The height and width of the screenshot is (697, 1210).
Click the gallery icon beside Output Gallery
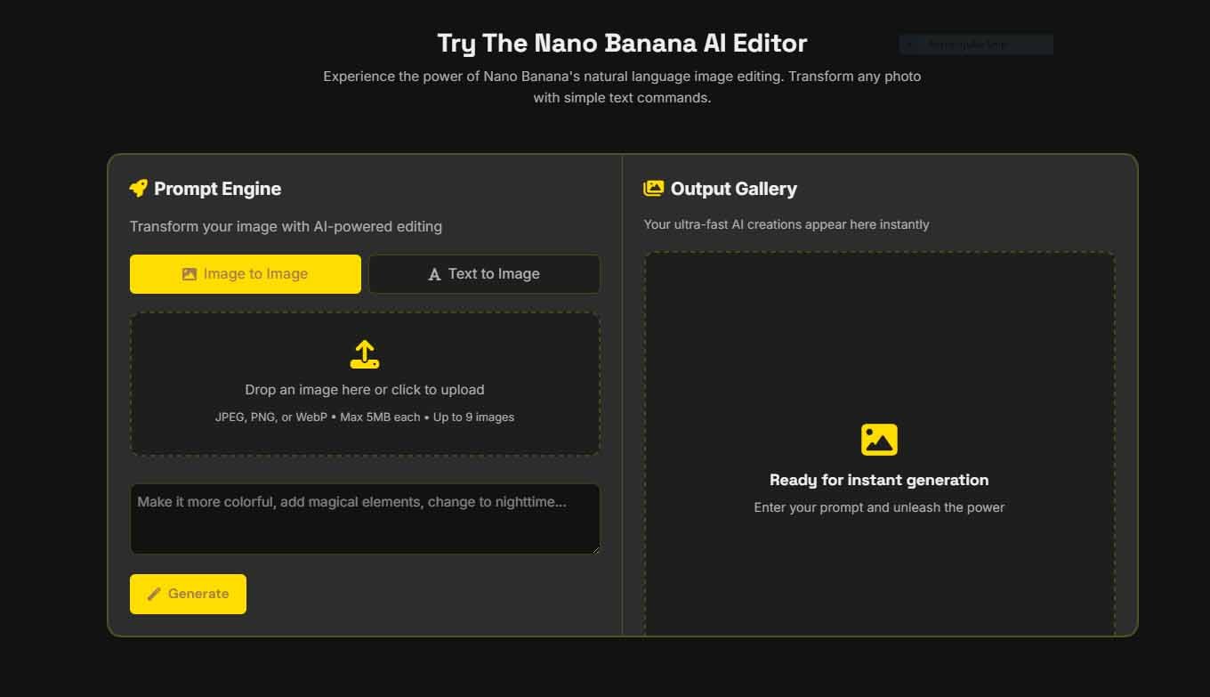[653, 188]
